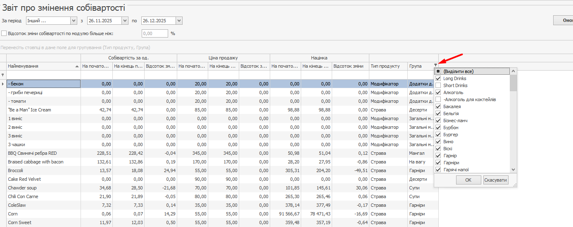Sort by the Тип продукту column header
The height and width of the screenshot is (227, 573).
point(385,66)
